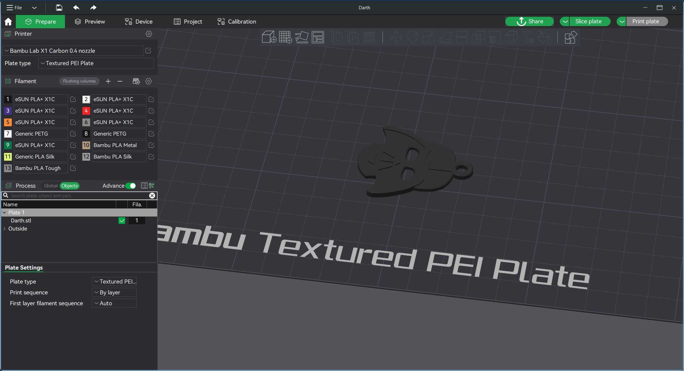This screenshot has height=371, width=684.
Task: Collapse the Plate 1 tree node
Action: (x=4, y=212)
